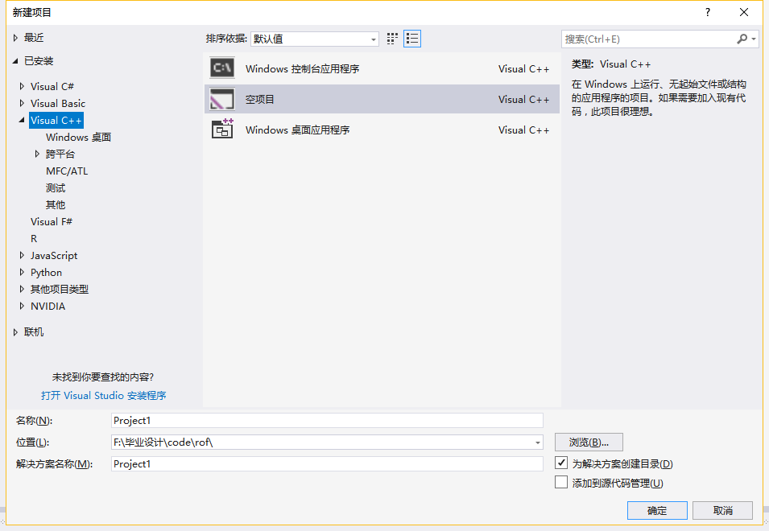The height and width of the screenshot is (531, 769).
Task: Expand the Visual C# category
Action: pyautogui.click(x=20, y=86)
